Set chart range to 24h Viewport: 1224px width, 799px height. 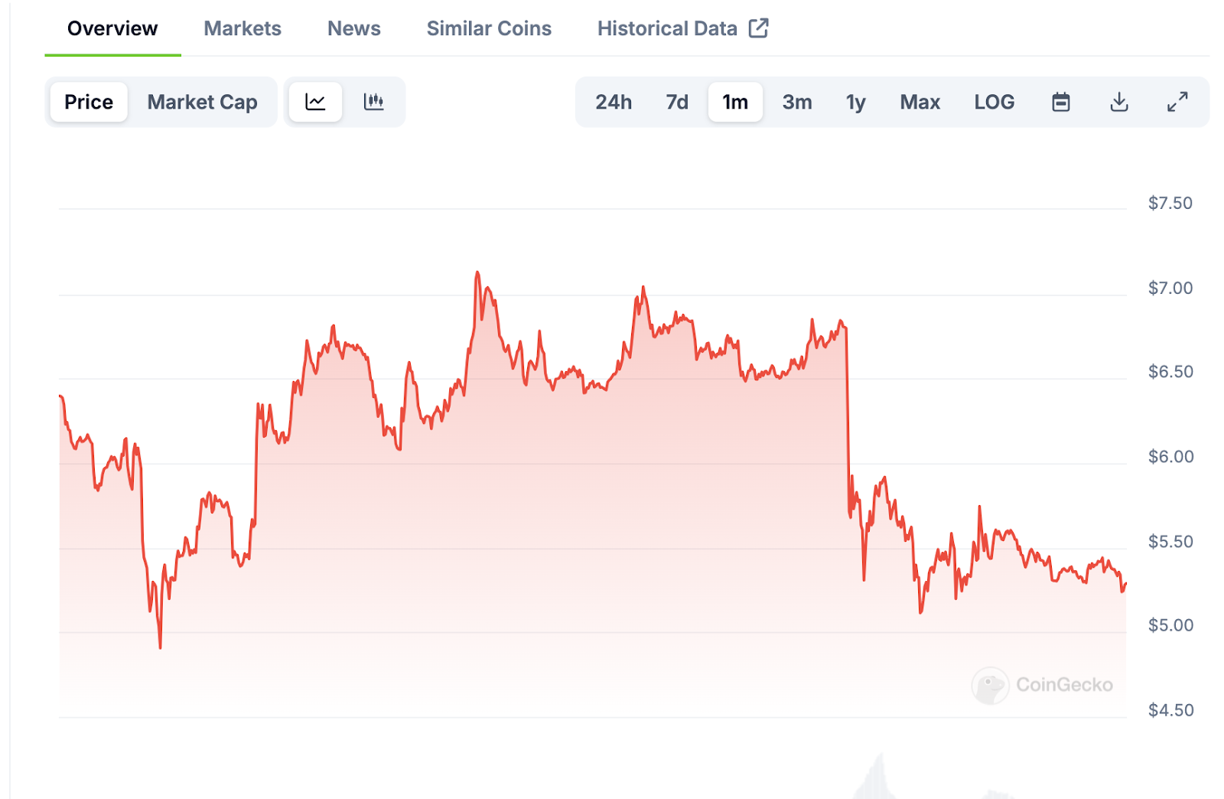(614, 102)
